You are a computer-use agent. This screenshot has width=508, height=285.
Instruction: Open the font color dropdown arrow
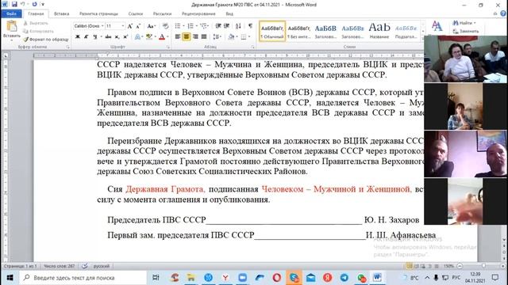167,37
